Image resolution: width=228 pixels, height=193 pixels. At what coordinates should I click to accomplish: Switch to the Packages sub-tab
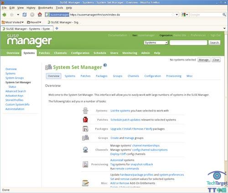[102, 76]
